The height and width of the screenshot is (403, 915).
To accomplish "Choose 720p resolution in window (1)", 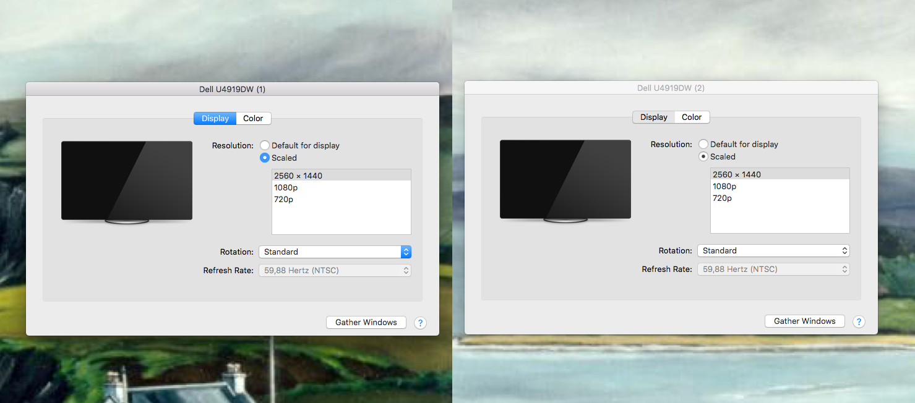I will click(x=342, y=199).
